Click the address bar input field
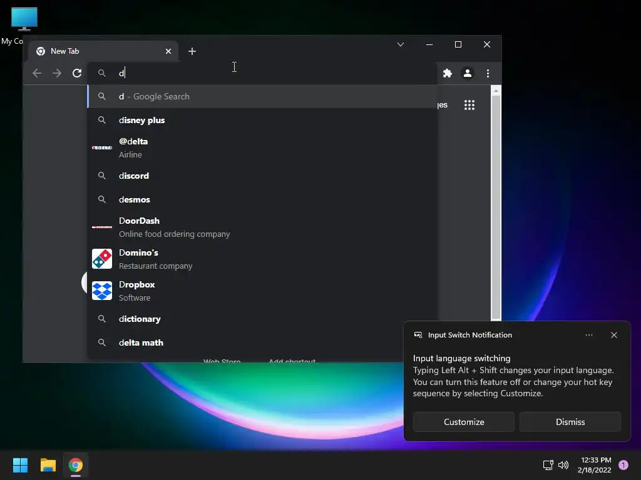This screenshot has width=641, height=480. tap(262, 73)
